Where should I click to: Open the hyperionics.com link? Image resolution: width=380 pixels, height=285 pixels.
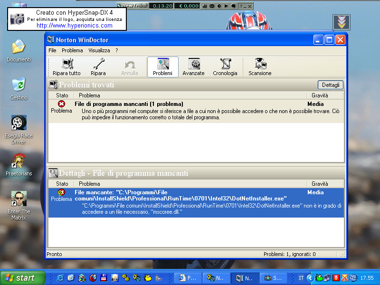coord(75,26)
